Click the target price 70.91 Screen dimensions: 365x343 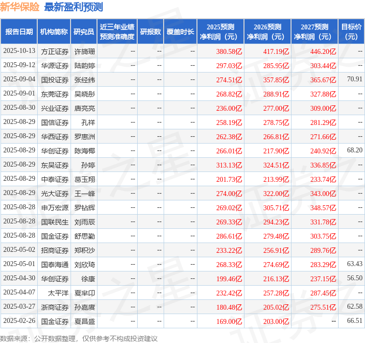(x=355, y=79)
